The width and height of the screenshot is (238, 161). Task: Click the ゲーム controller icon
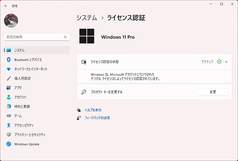tap(9, 116)
